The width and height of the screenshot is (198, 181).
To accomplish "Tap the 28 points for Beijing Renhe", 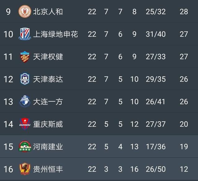I will point(184,12).
